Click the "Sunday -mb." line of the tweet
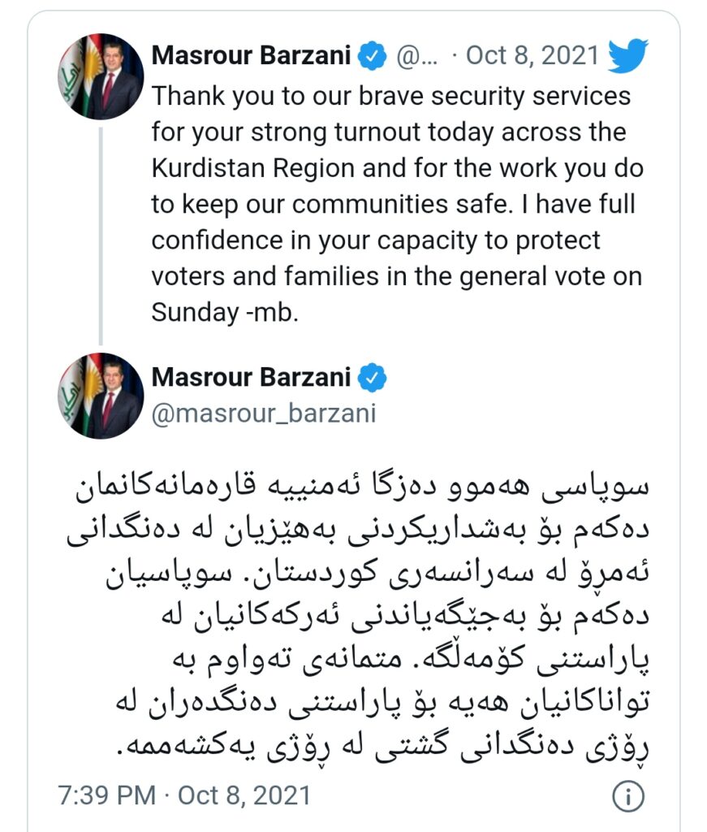This screenshot has width=707, height=832. pyautogui.click(x=226, y=313)
